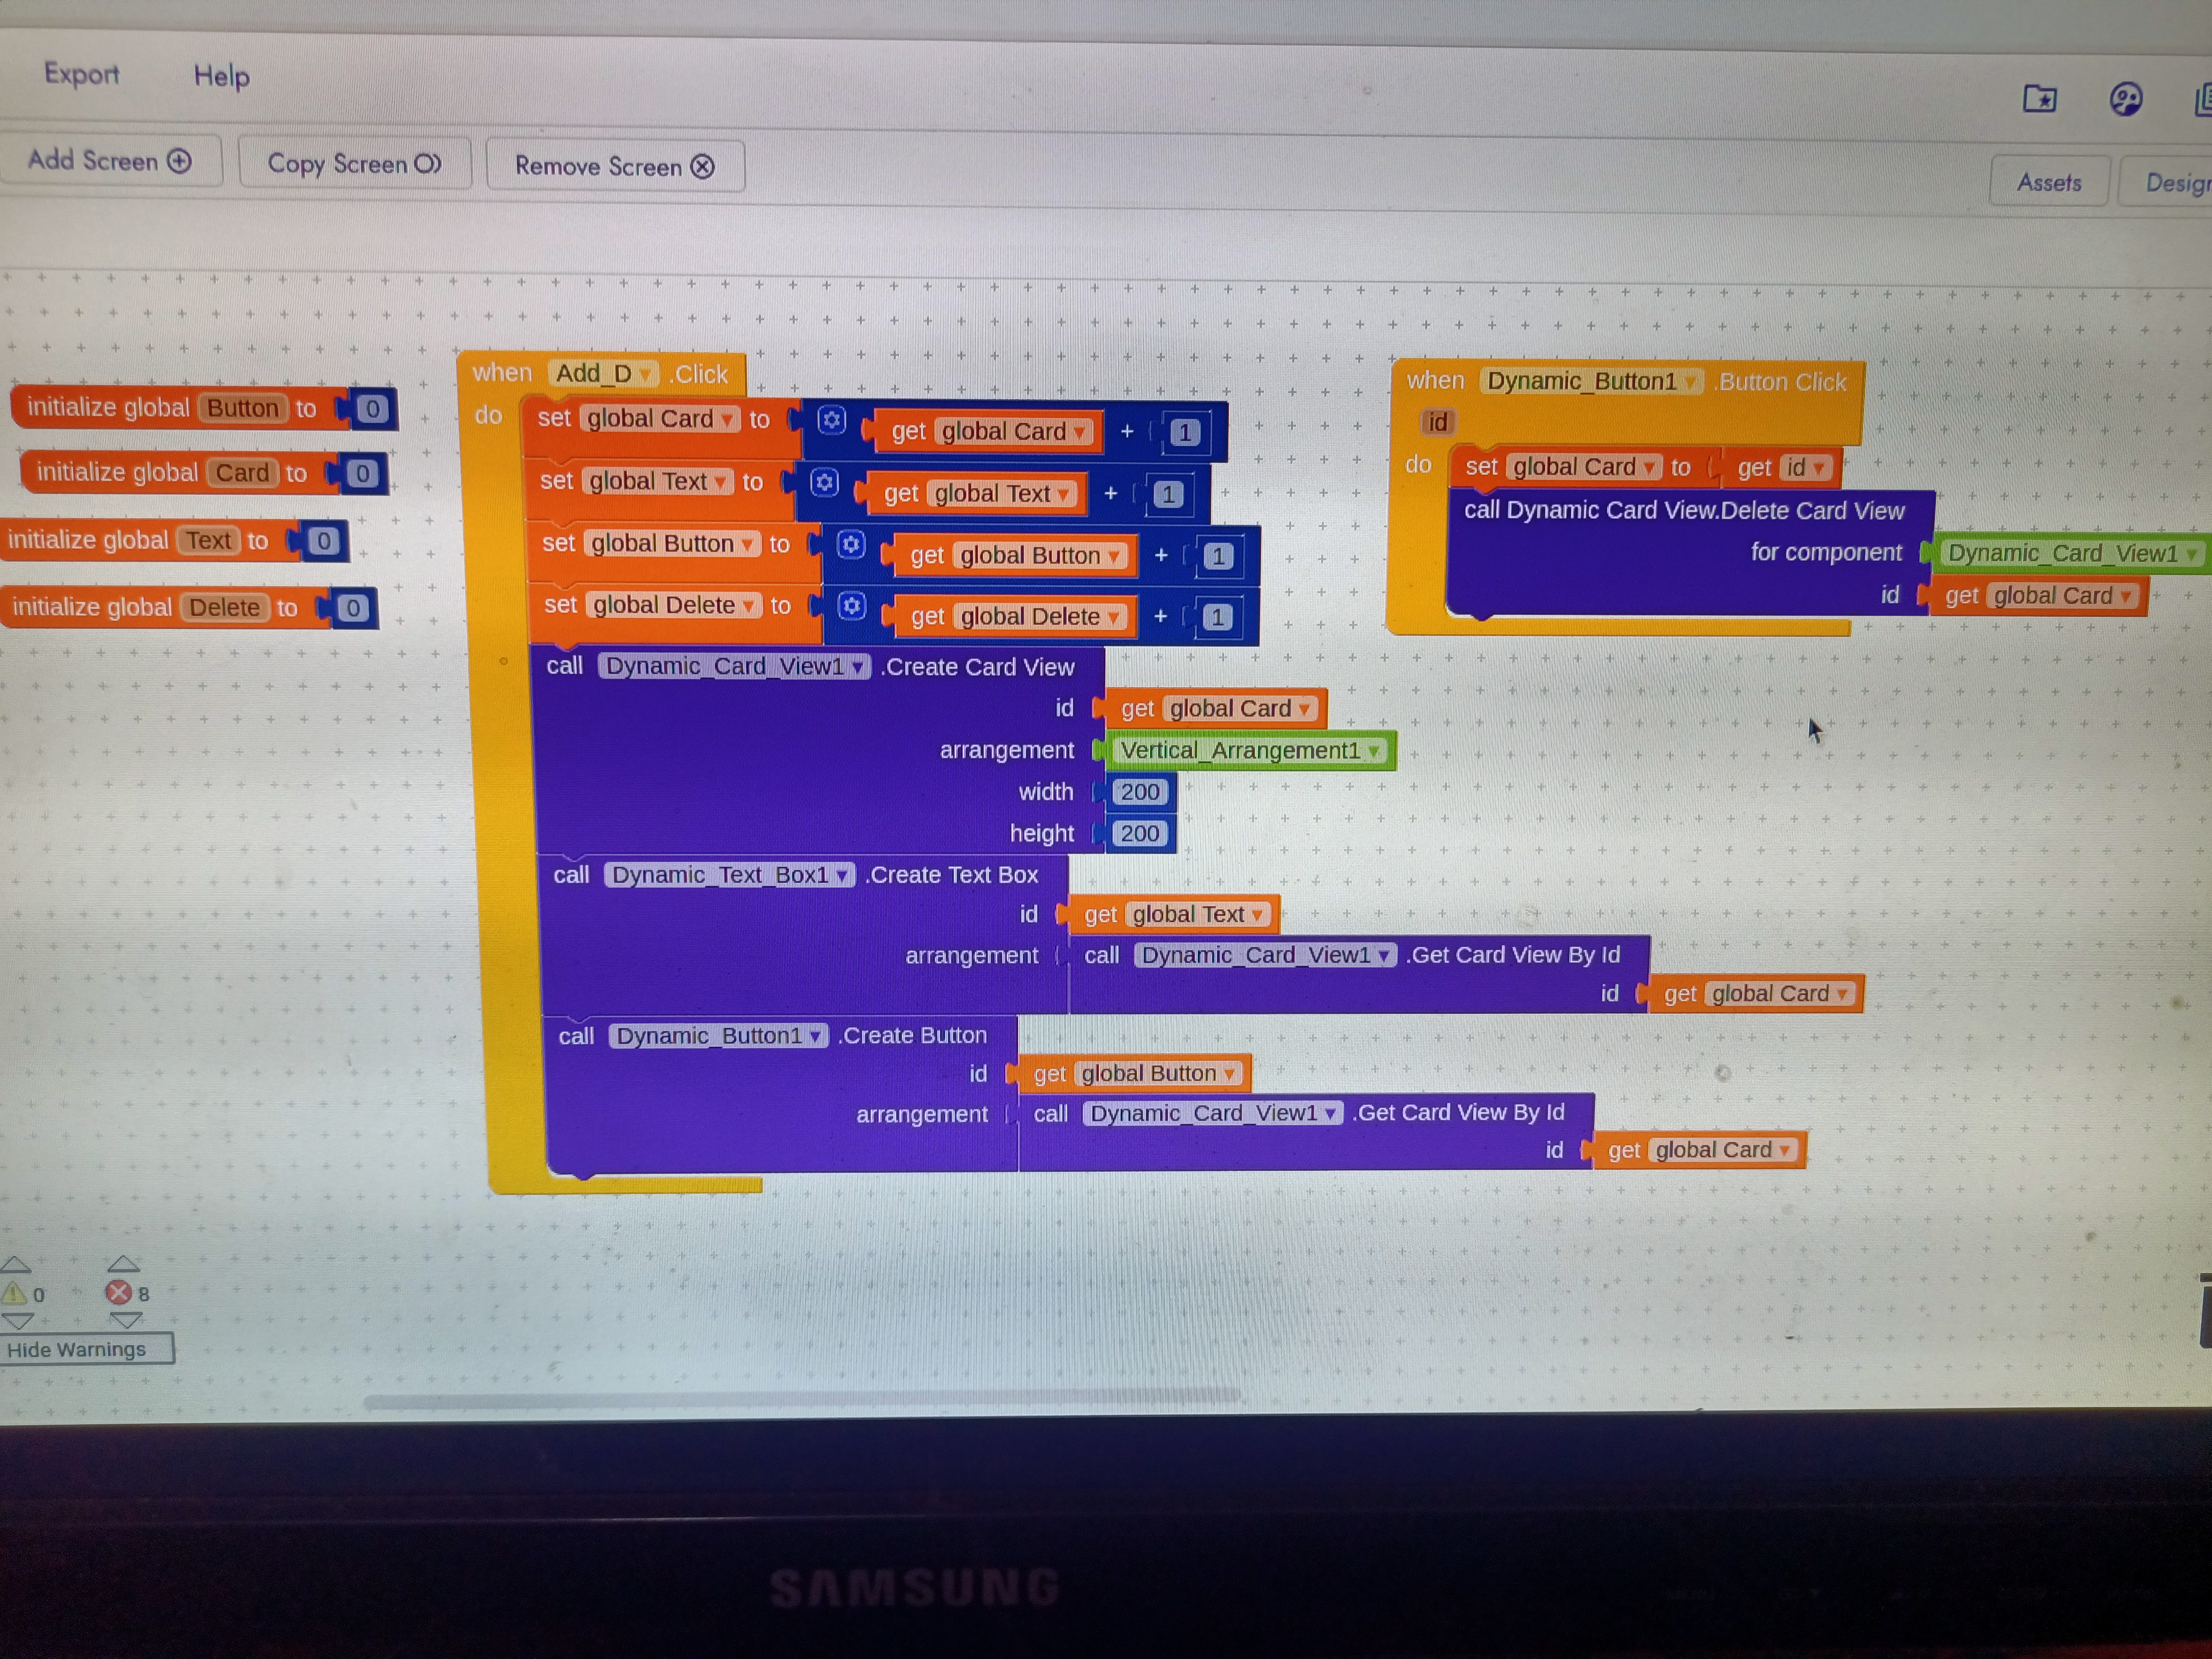Click the community faces icon in header
Screen dimensions: 2212x1659
[x=2125, y=100]
